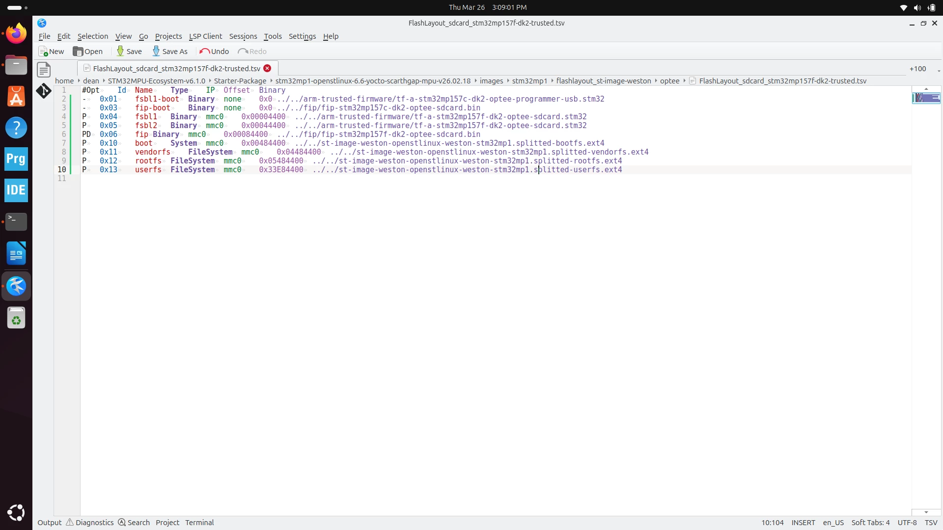Click cursor position 10:104 in status bar
Image resolution: width=943 pixels, height=530 pixels.
pos(773,523)
